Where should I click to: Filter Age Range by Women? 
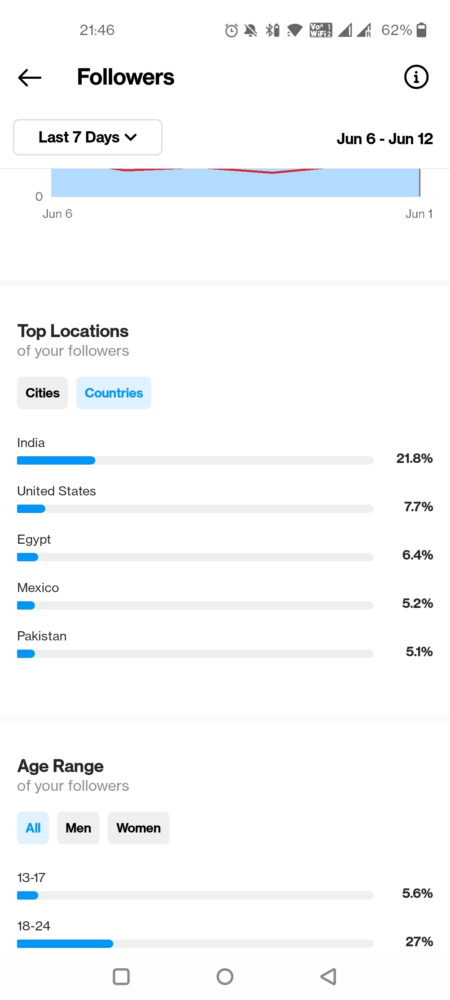click(139, 828)
